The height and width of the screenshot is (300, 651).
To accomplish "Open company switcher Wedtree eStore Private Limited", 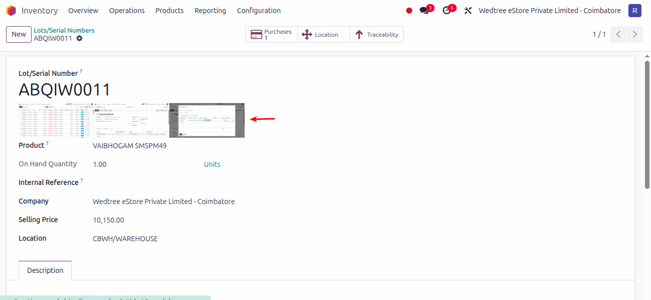I will coord(550,11).
